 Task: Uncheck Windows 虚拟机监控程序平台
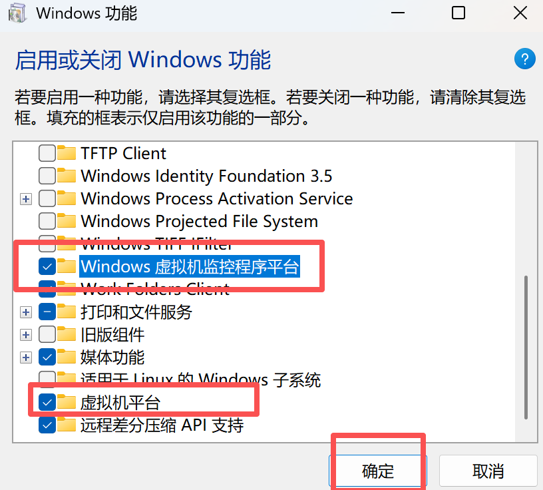click(47, 266)
